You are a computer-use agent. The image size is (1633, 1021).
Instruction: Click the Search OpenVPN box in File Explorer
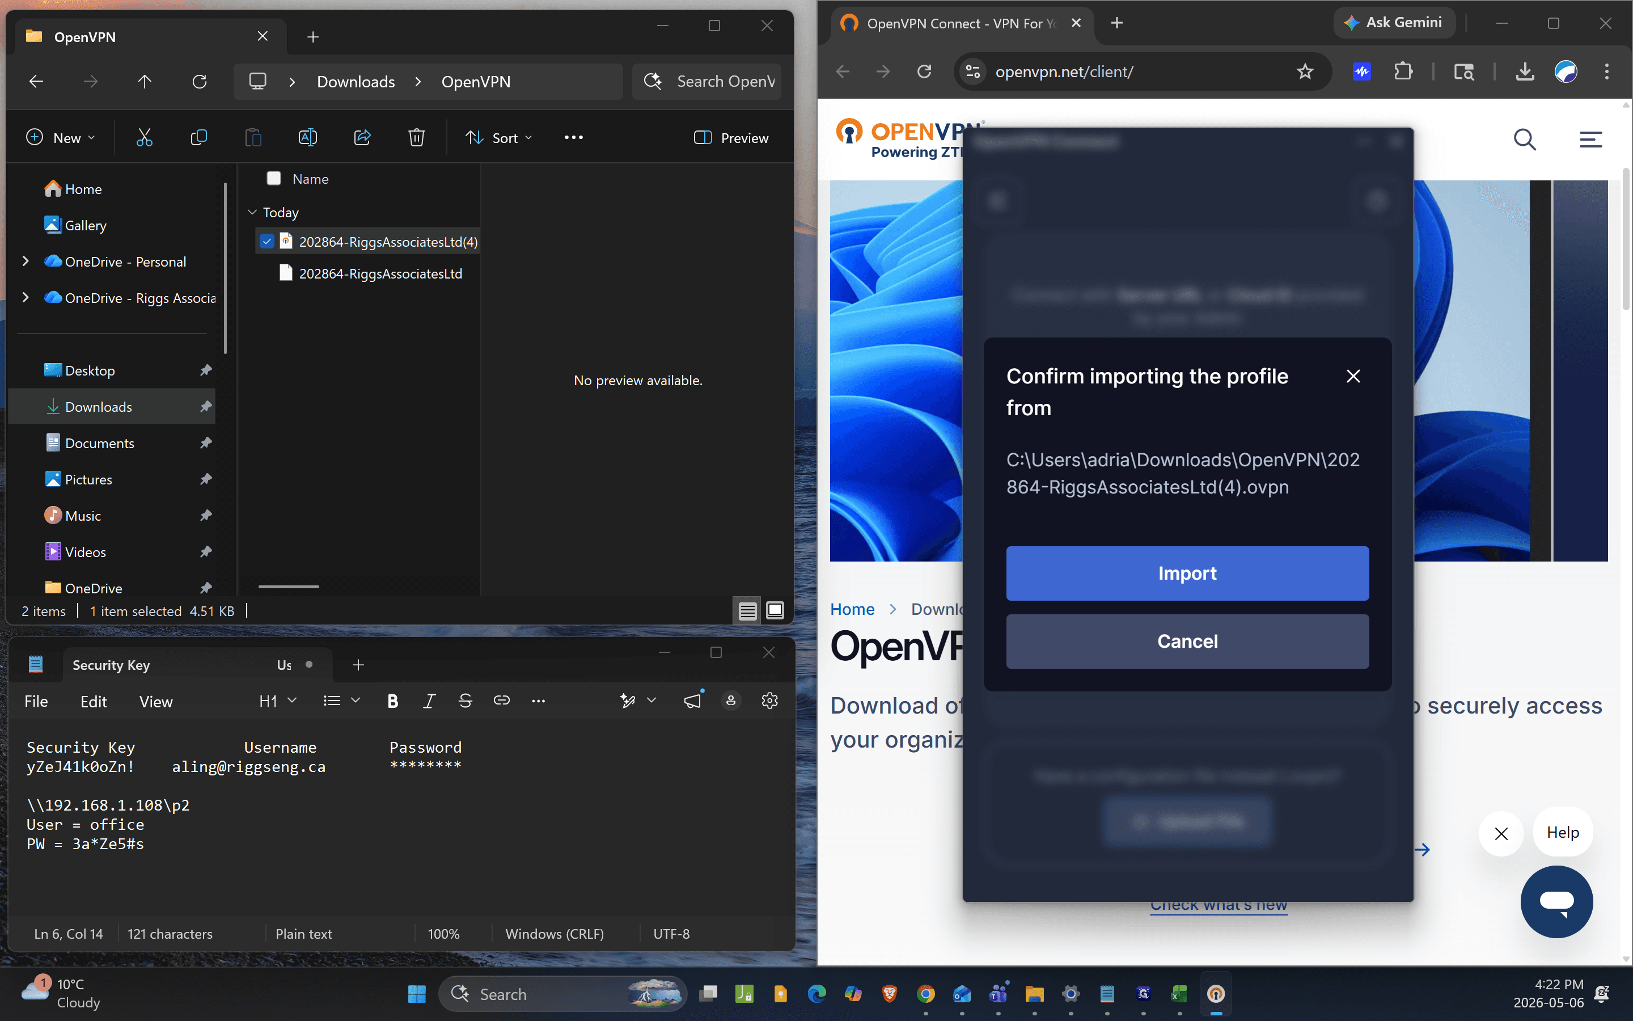(706, 82)
